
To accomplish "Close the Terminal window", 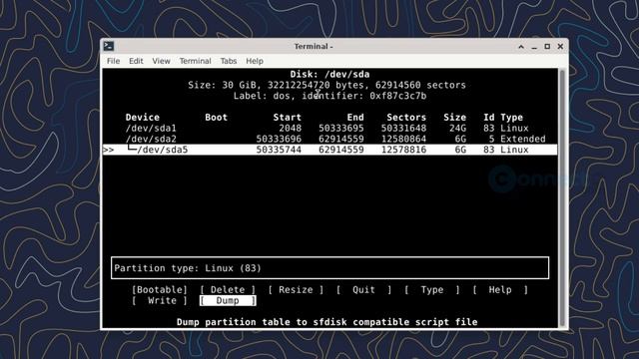I will [560, 47].
